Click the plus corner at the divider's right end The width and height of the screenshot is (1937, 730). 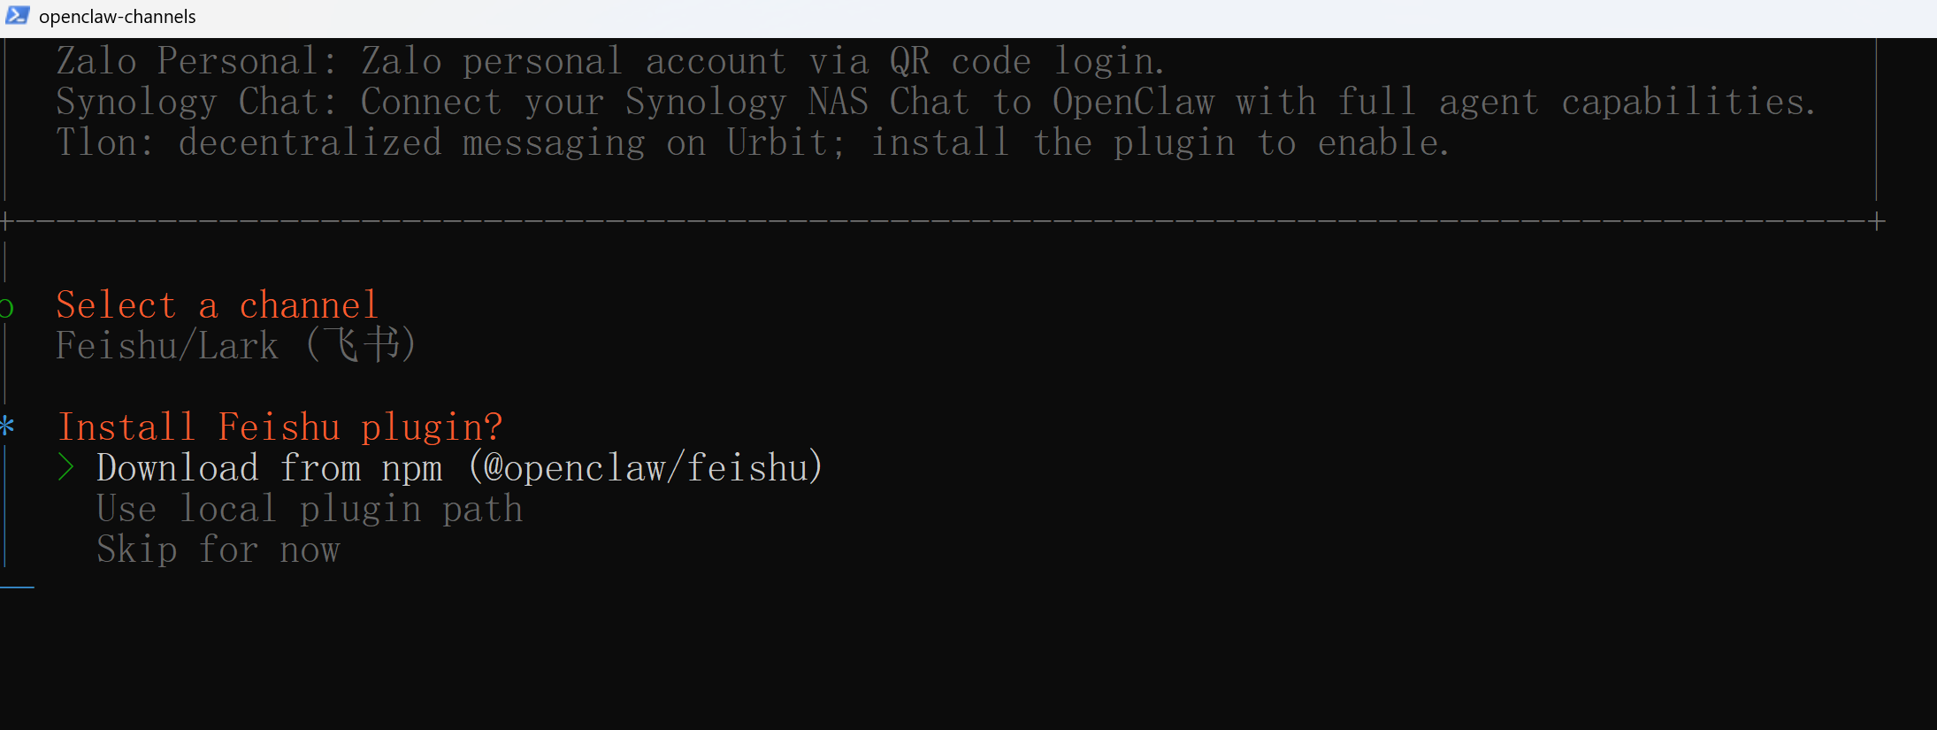coord(1877,221)
